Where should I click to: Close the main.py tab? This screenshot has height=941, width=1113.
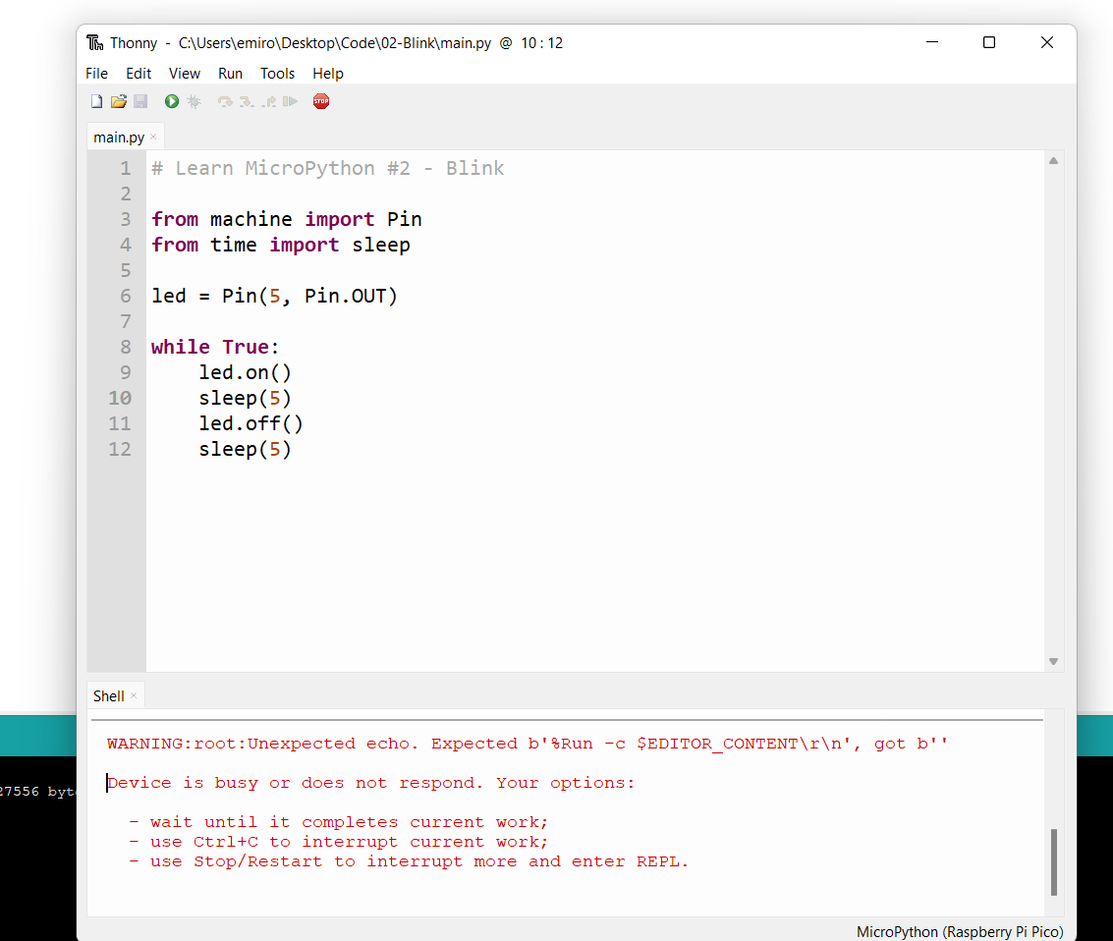click(153, 138)
